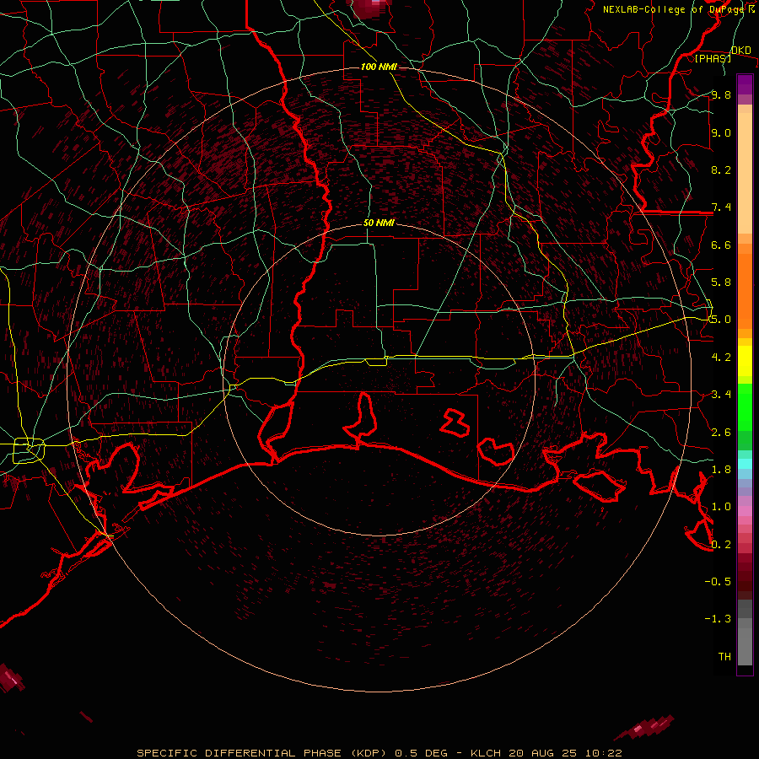Click the "100 NMI" range ring label
Screen dimensions: 759x759
(x=379, y=67)
